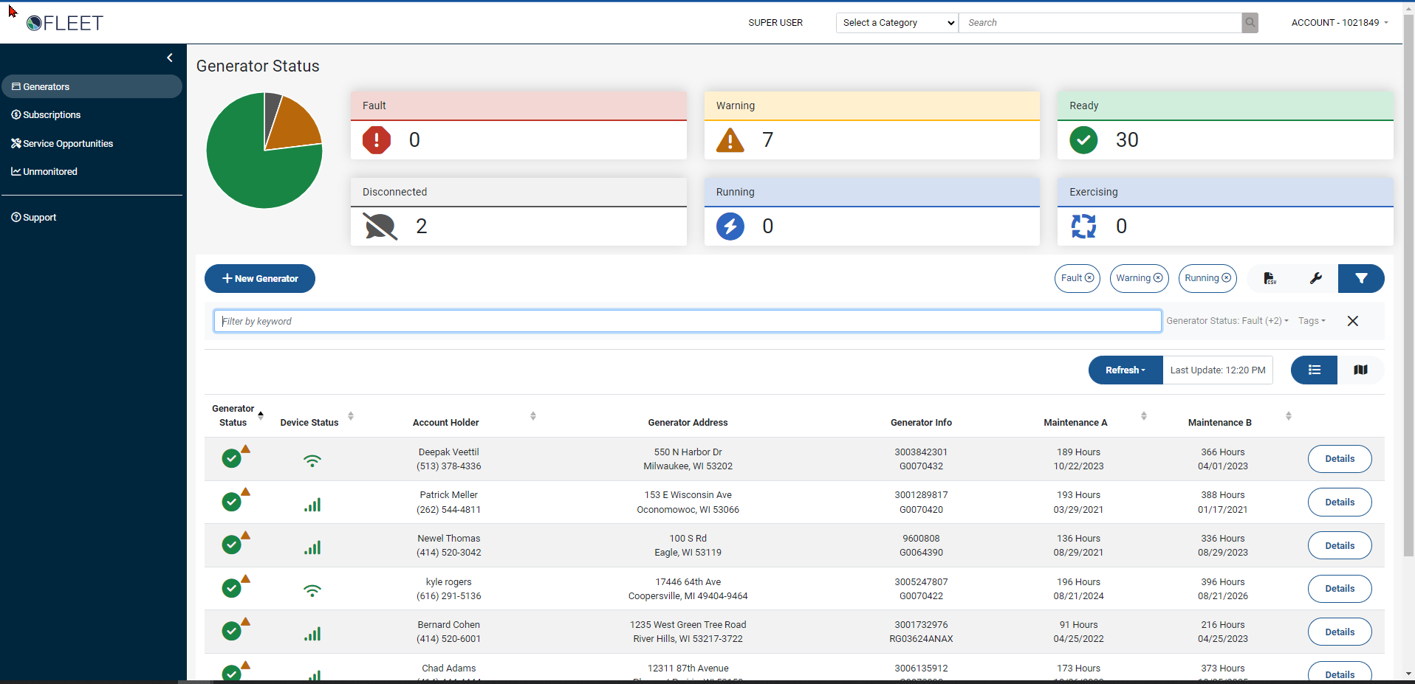The width and height of the screenshot is (1415, 684).
Task: Click the New Generator button
Action: tap(259, 278)
